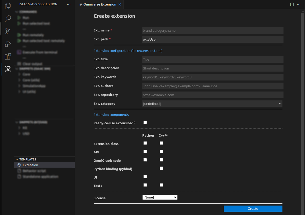
Task: Click the split editor icon
Action: [x=292, y=4]
